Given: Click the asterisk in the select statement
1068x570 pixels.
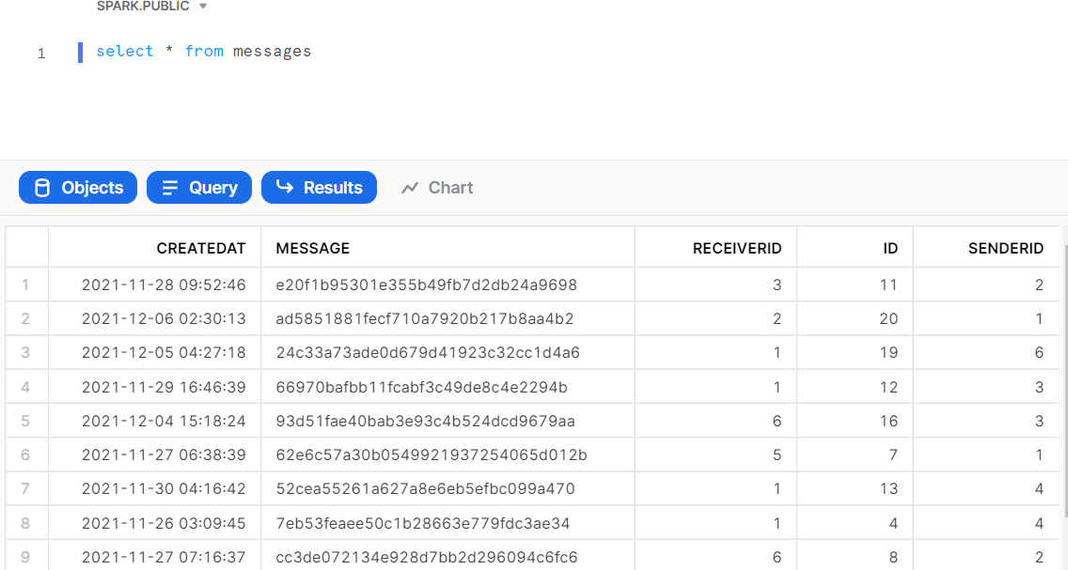Looking at the screenshot, I should click(169, 52).
